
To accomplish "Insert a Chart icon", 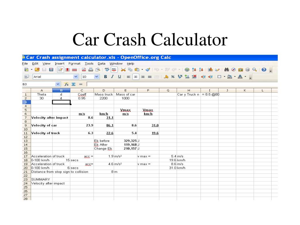I will 210,70.
